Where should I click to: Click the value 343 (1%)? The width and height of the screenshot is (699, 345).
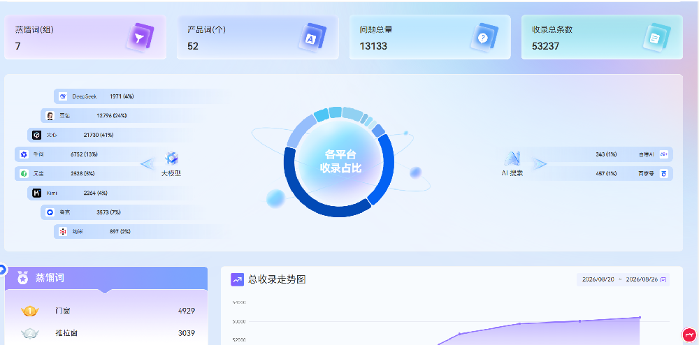coord(606,154)
